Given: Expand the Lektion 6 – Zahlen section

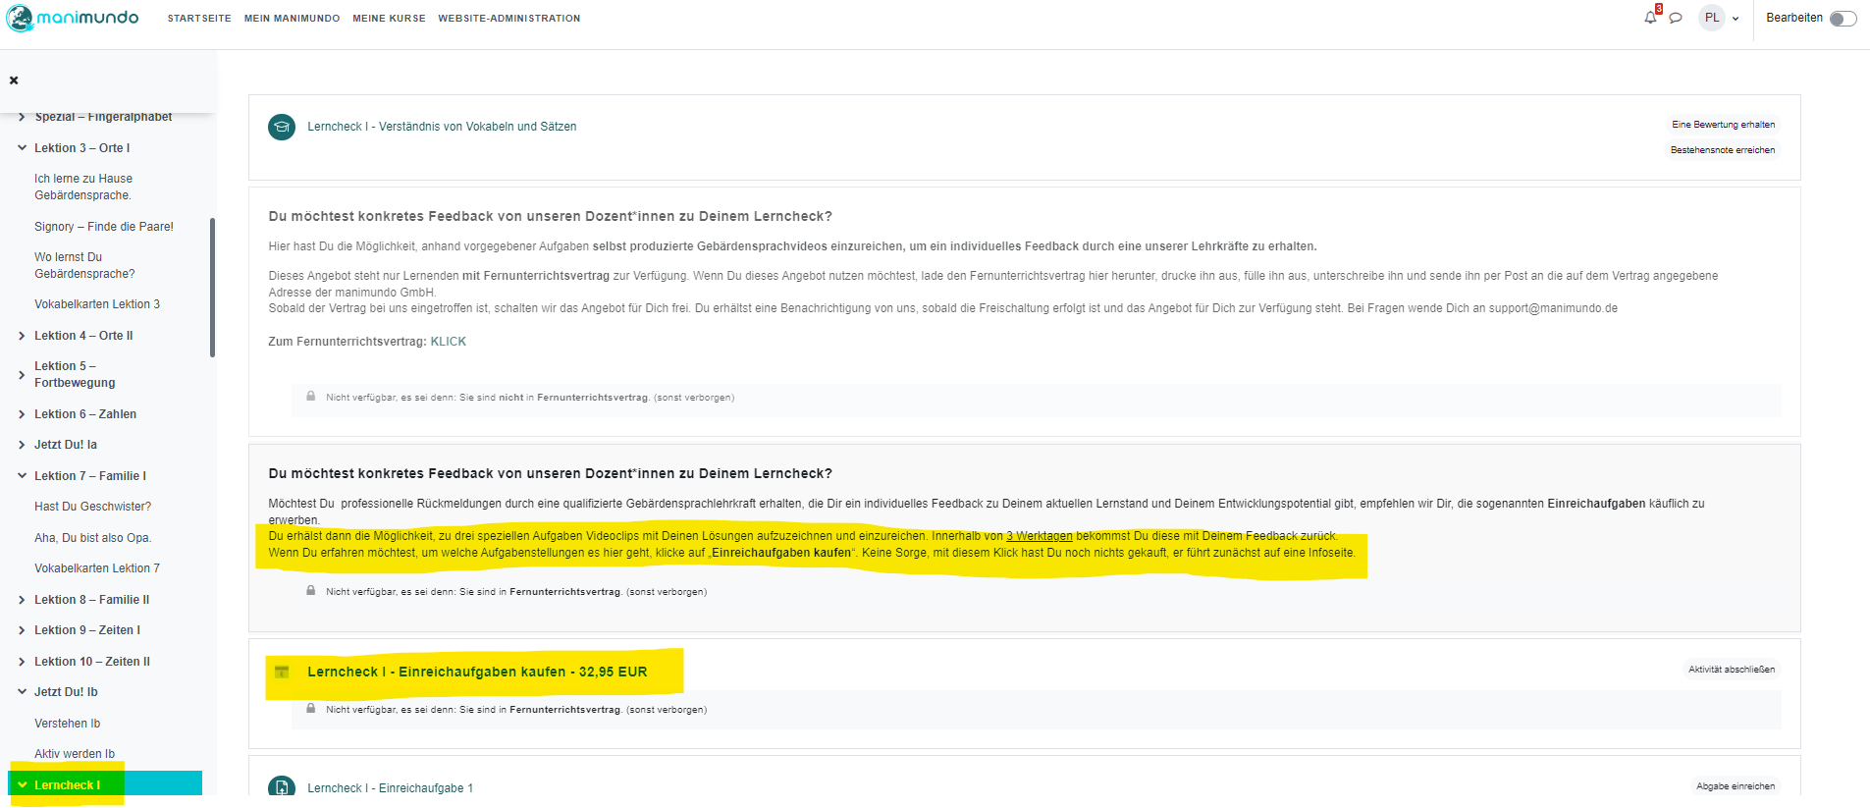Looking at the screenshot, I should click(x=22, y=414).
